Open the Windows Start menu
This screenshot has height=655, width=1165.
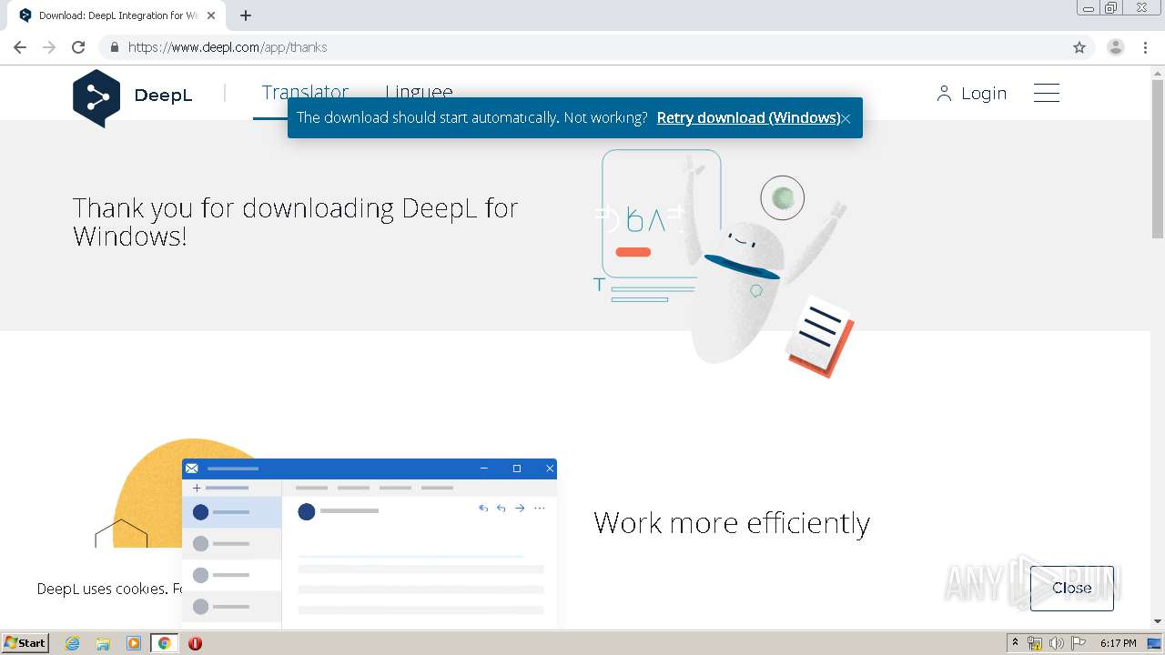point(25,643)
